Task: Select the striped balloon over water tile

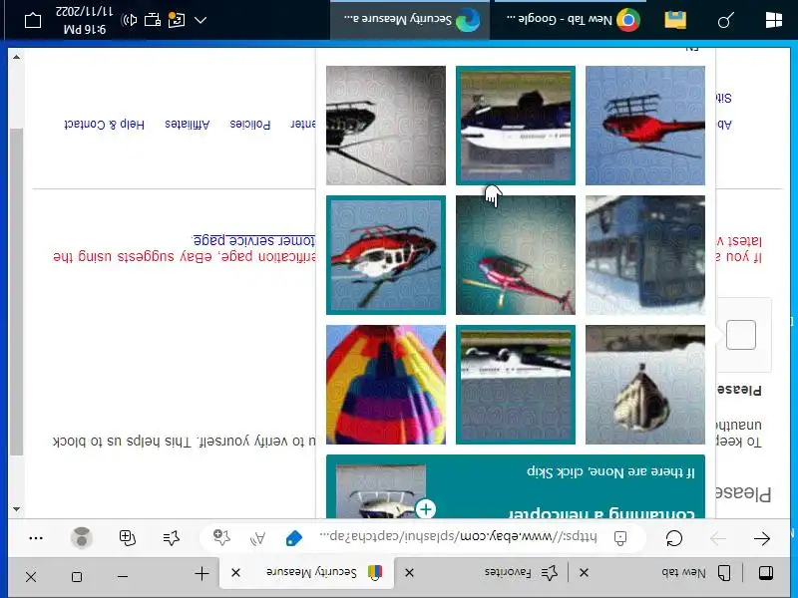Action: click(645, 385)
